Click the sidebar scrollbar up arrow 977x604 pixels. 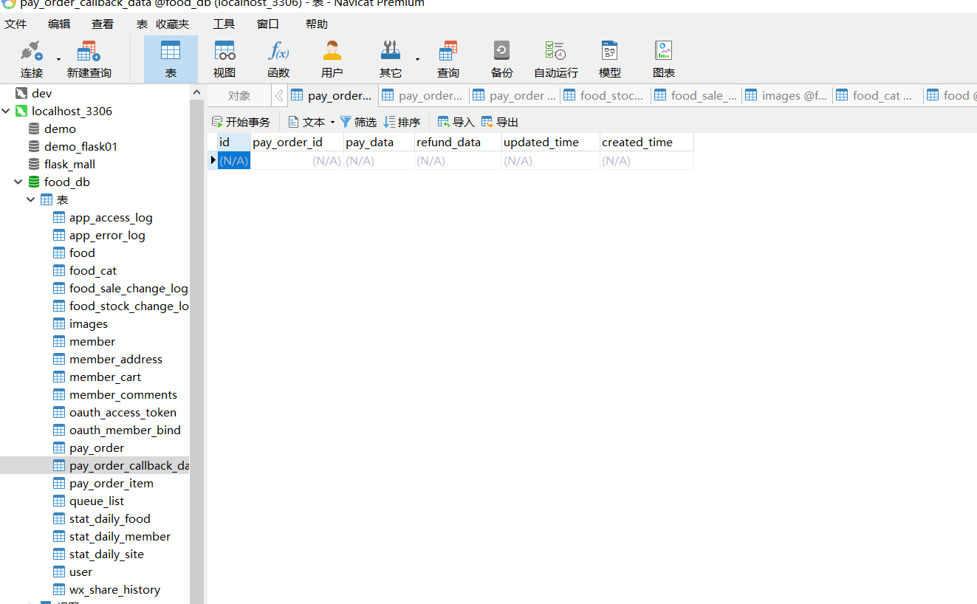(x=196, y=93)
